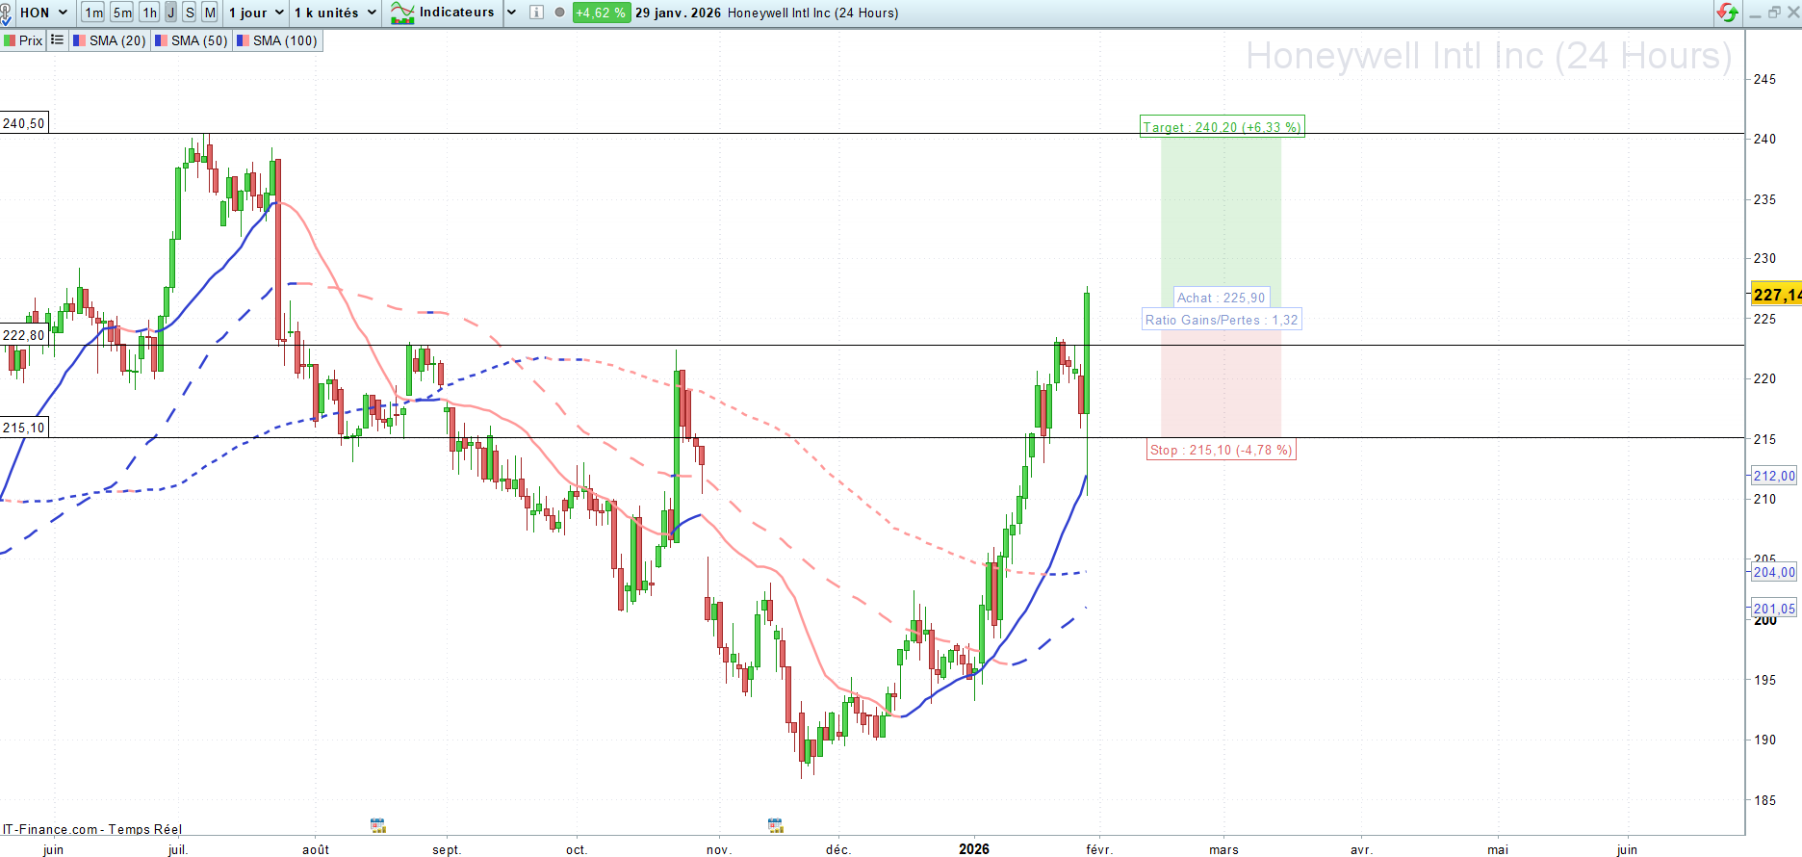Click the red stop-loss zone of trade
This screenshot has width=1802, height=857.
[x=1221, y=383]
